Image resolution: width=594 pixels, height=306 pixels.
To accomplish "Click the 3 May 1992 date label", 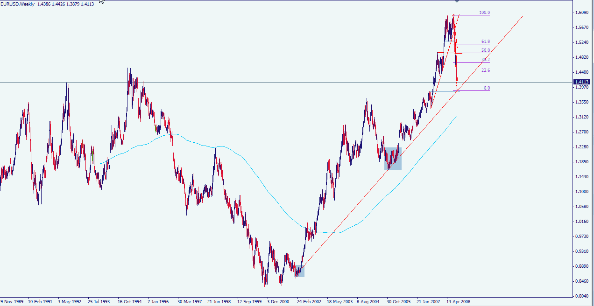I will [x=71, y=302].
